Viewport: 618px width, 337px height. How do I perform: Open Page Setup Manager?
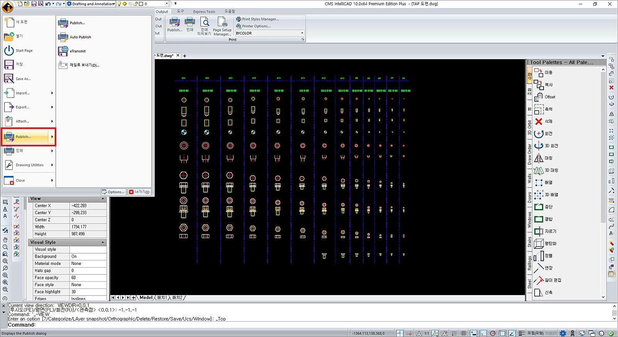(x=222, y=26)
